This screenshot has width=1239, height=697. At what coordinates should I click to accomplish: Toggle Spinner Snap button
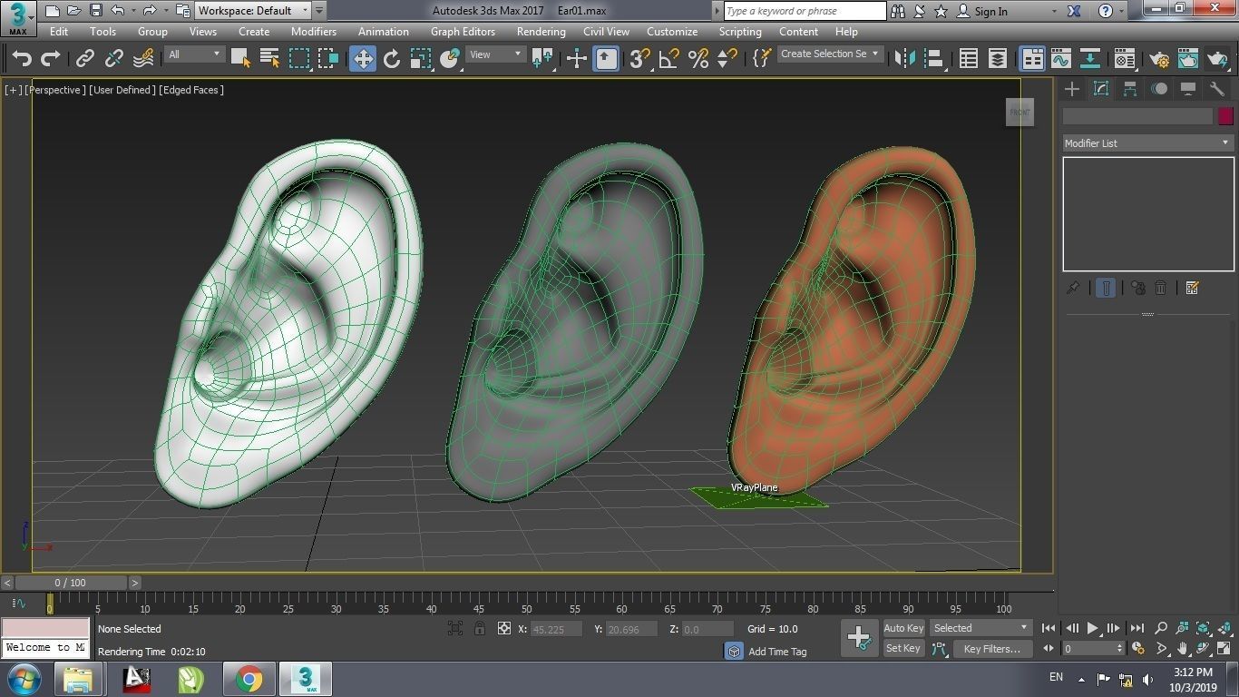point(727,59)
